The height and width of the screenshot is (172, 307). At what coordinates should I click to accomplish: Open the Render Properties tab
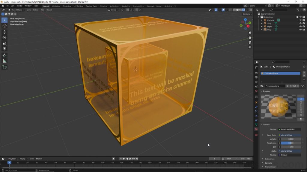click(257, 73)
